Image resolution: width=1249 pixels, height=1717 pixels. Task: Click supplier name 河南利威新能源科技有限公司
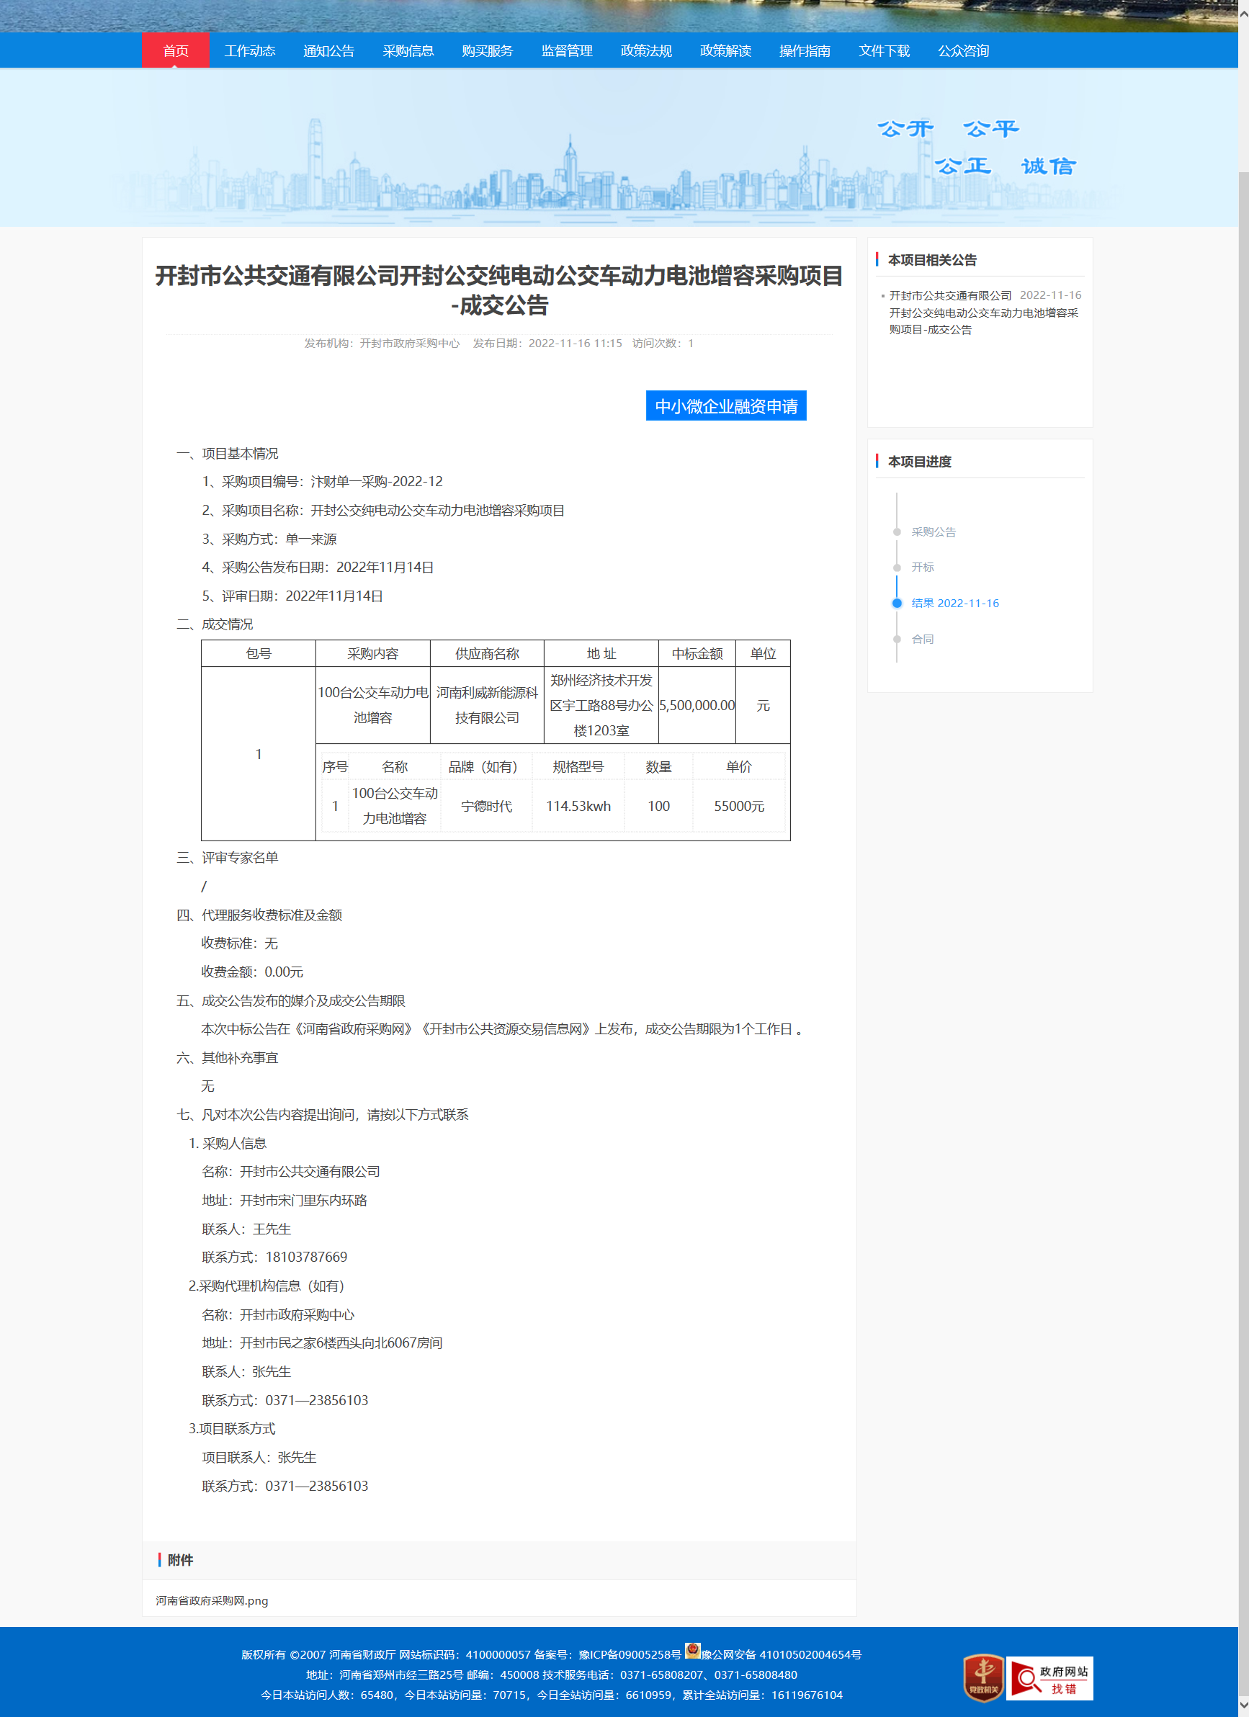coord(487,706)
